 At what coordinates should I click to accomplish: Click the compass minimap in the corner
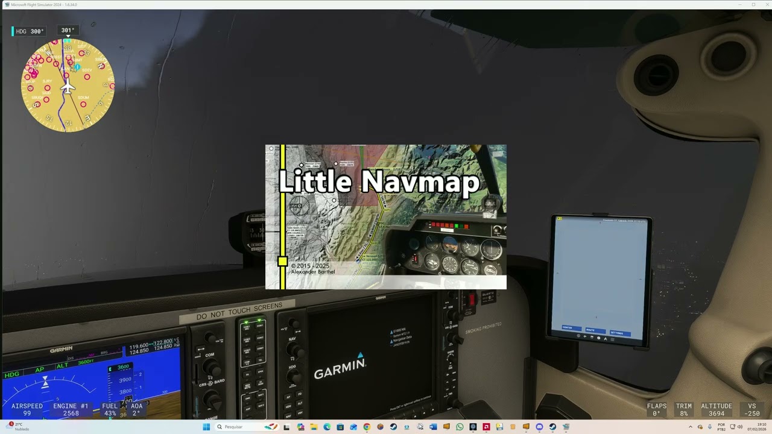pos(68,85)
